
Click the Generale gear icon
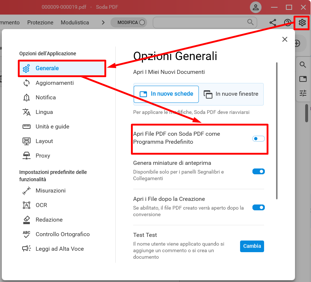26,68
